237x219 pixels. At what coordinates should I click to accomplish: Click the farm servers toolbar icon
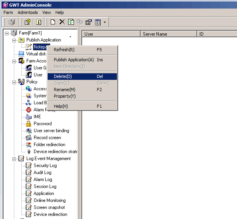[11, 22]
